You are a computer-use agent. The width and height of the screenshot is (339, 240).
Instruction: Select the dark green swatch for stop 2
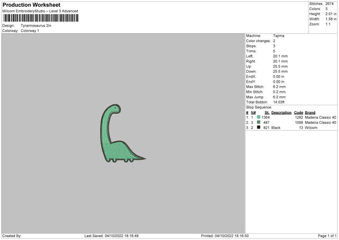coord(258,122)
